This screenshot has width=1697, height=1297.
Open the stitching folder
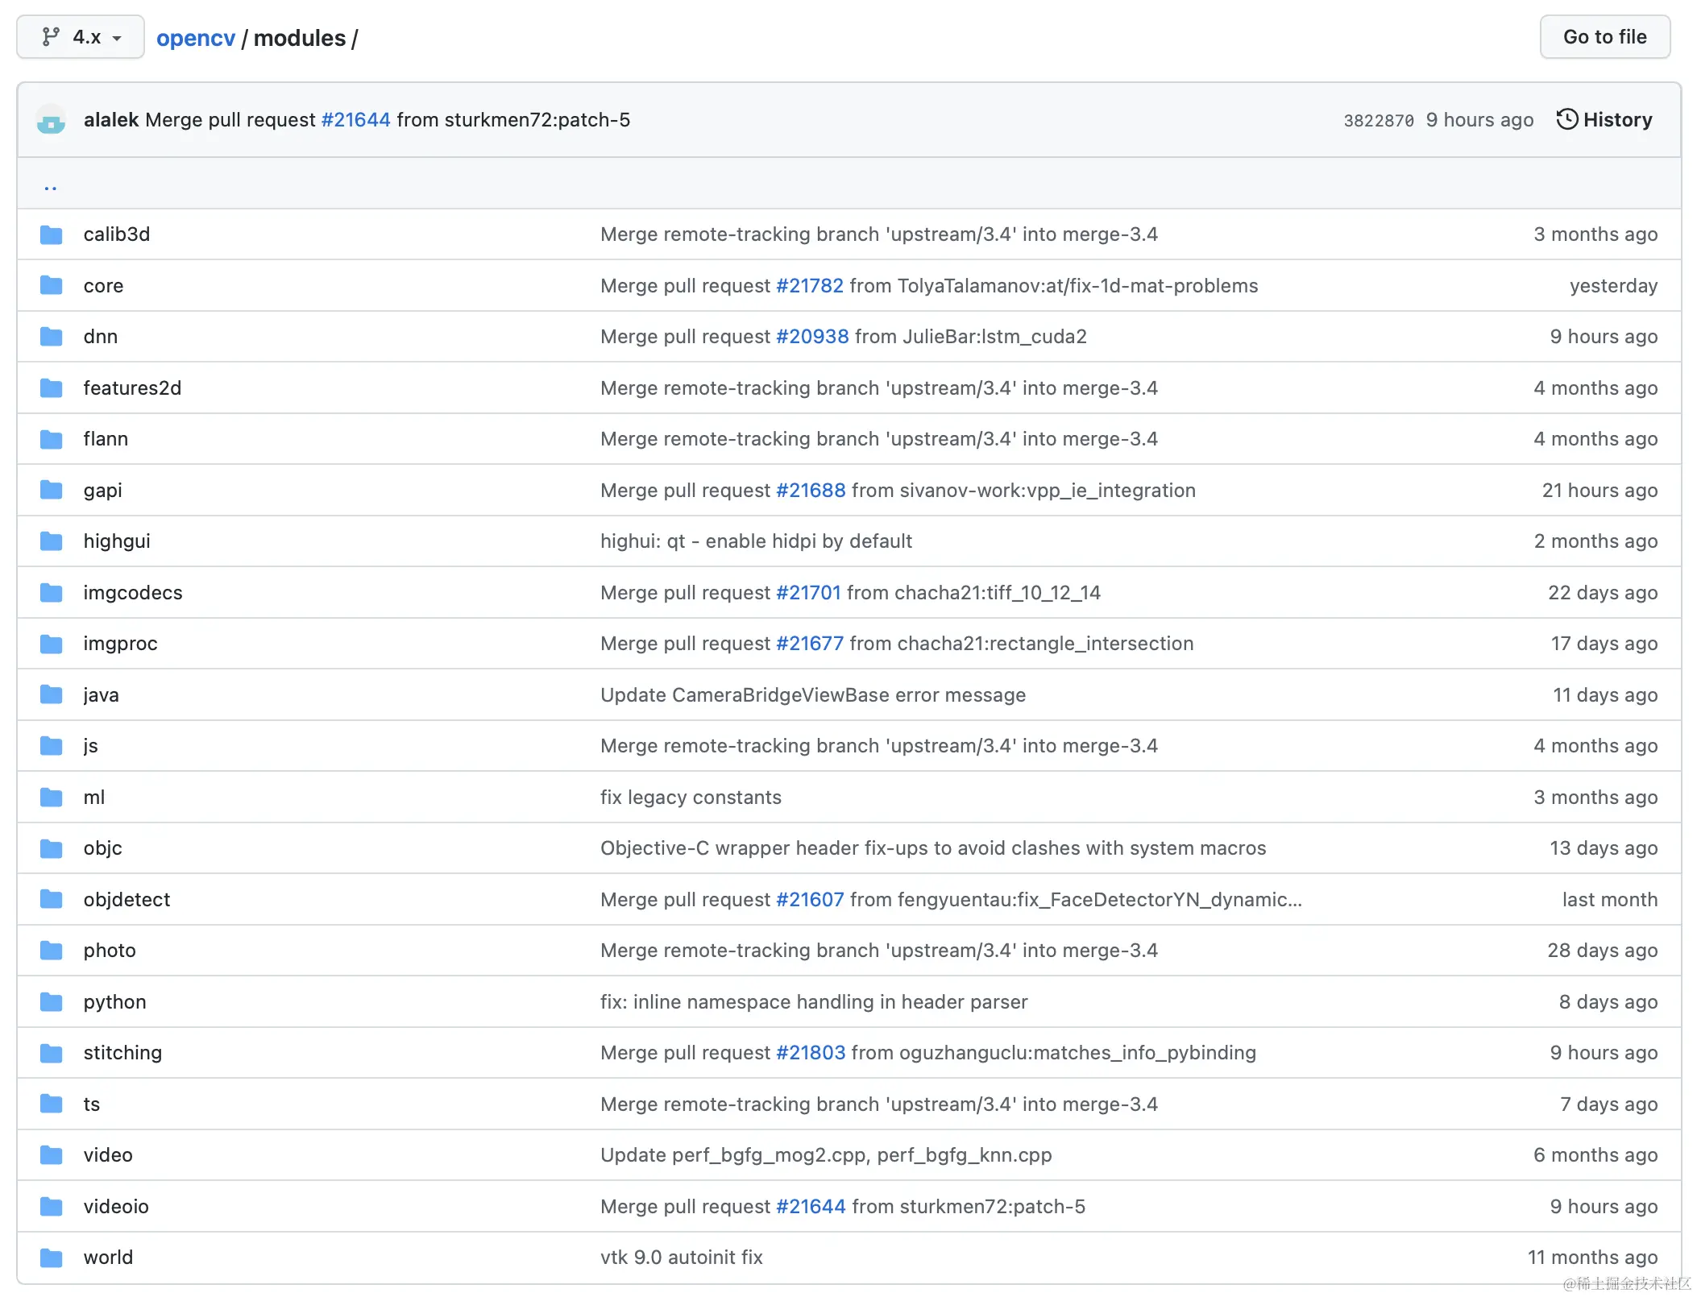(122, 1053)
